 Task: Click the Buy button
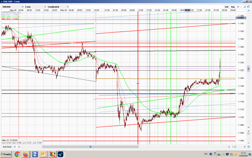click(x=233, y=7)
